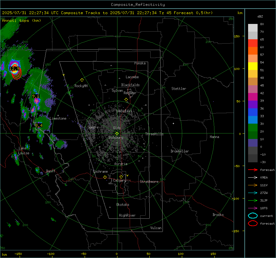The width and height of the screenshot is (276, 258).
Task: Click the yellow diamond marker beside RockyMH
Action: (82, 80)
